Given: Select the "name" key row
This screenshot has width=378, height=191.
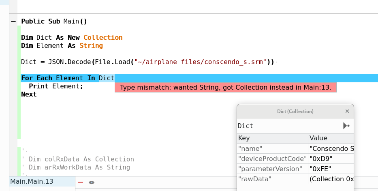Looking at the screenshot, I should click(272, 148).
